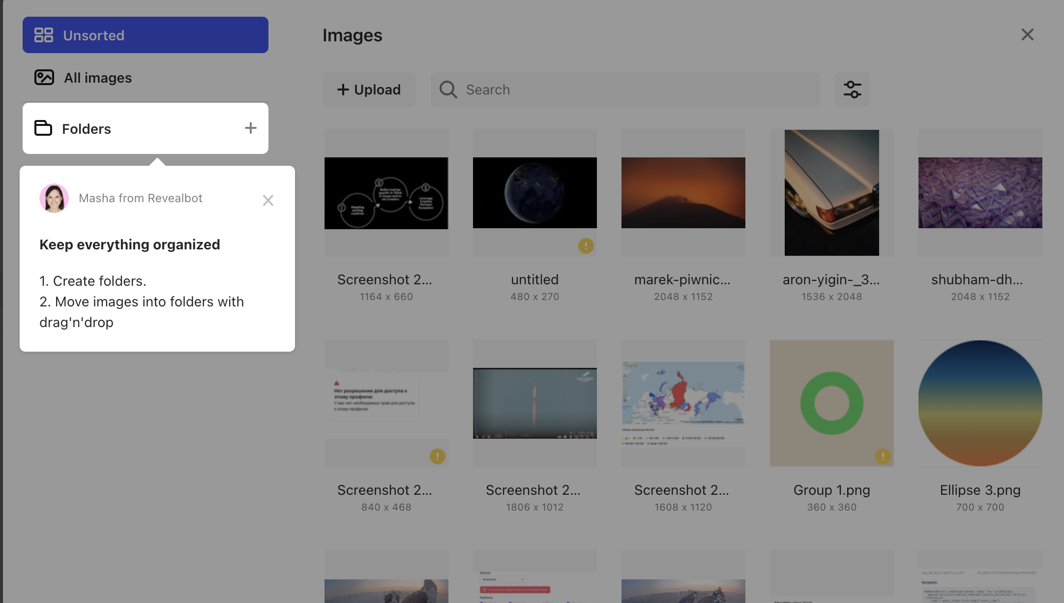The image size is (1064, 603).
Task: Click the Unsorted grid/dashboard icon
Action: (43, 34)
